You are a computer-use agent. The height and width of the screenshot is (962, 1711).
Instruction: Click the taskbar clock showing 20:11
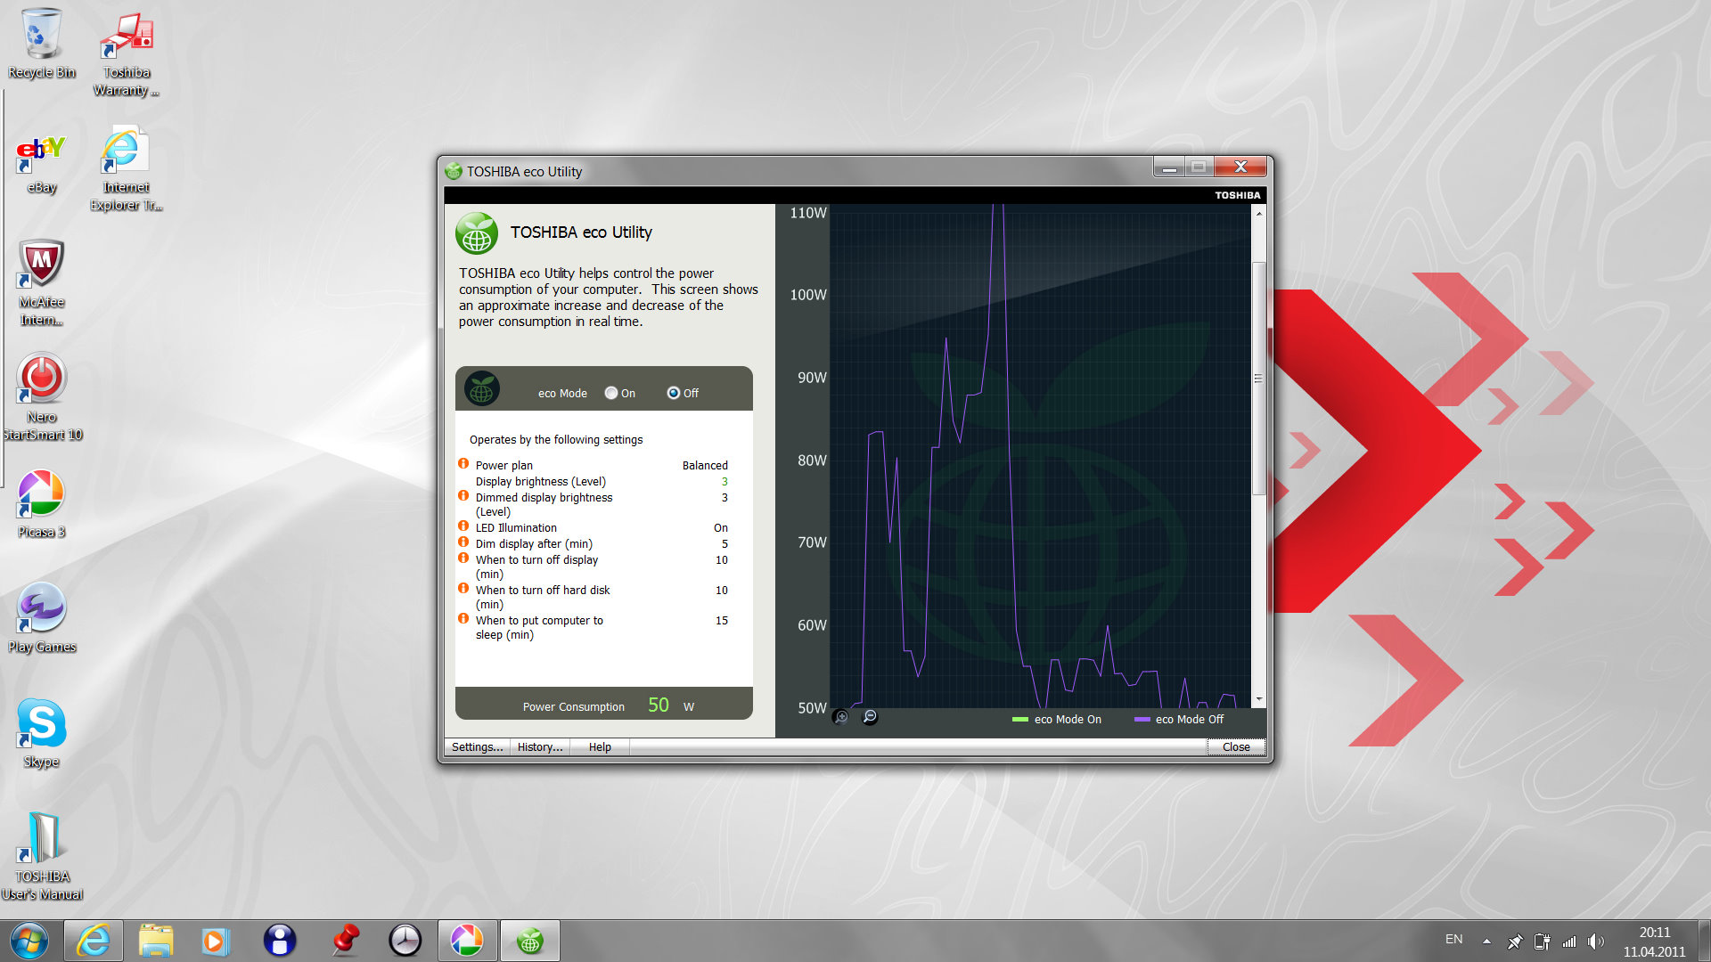coord(1655,942)
